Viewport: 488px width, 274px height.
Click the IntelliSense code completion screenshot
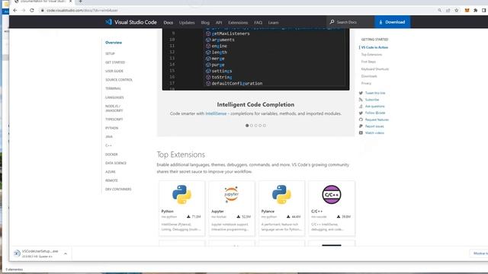pos(255,59)
